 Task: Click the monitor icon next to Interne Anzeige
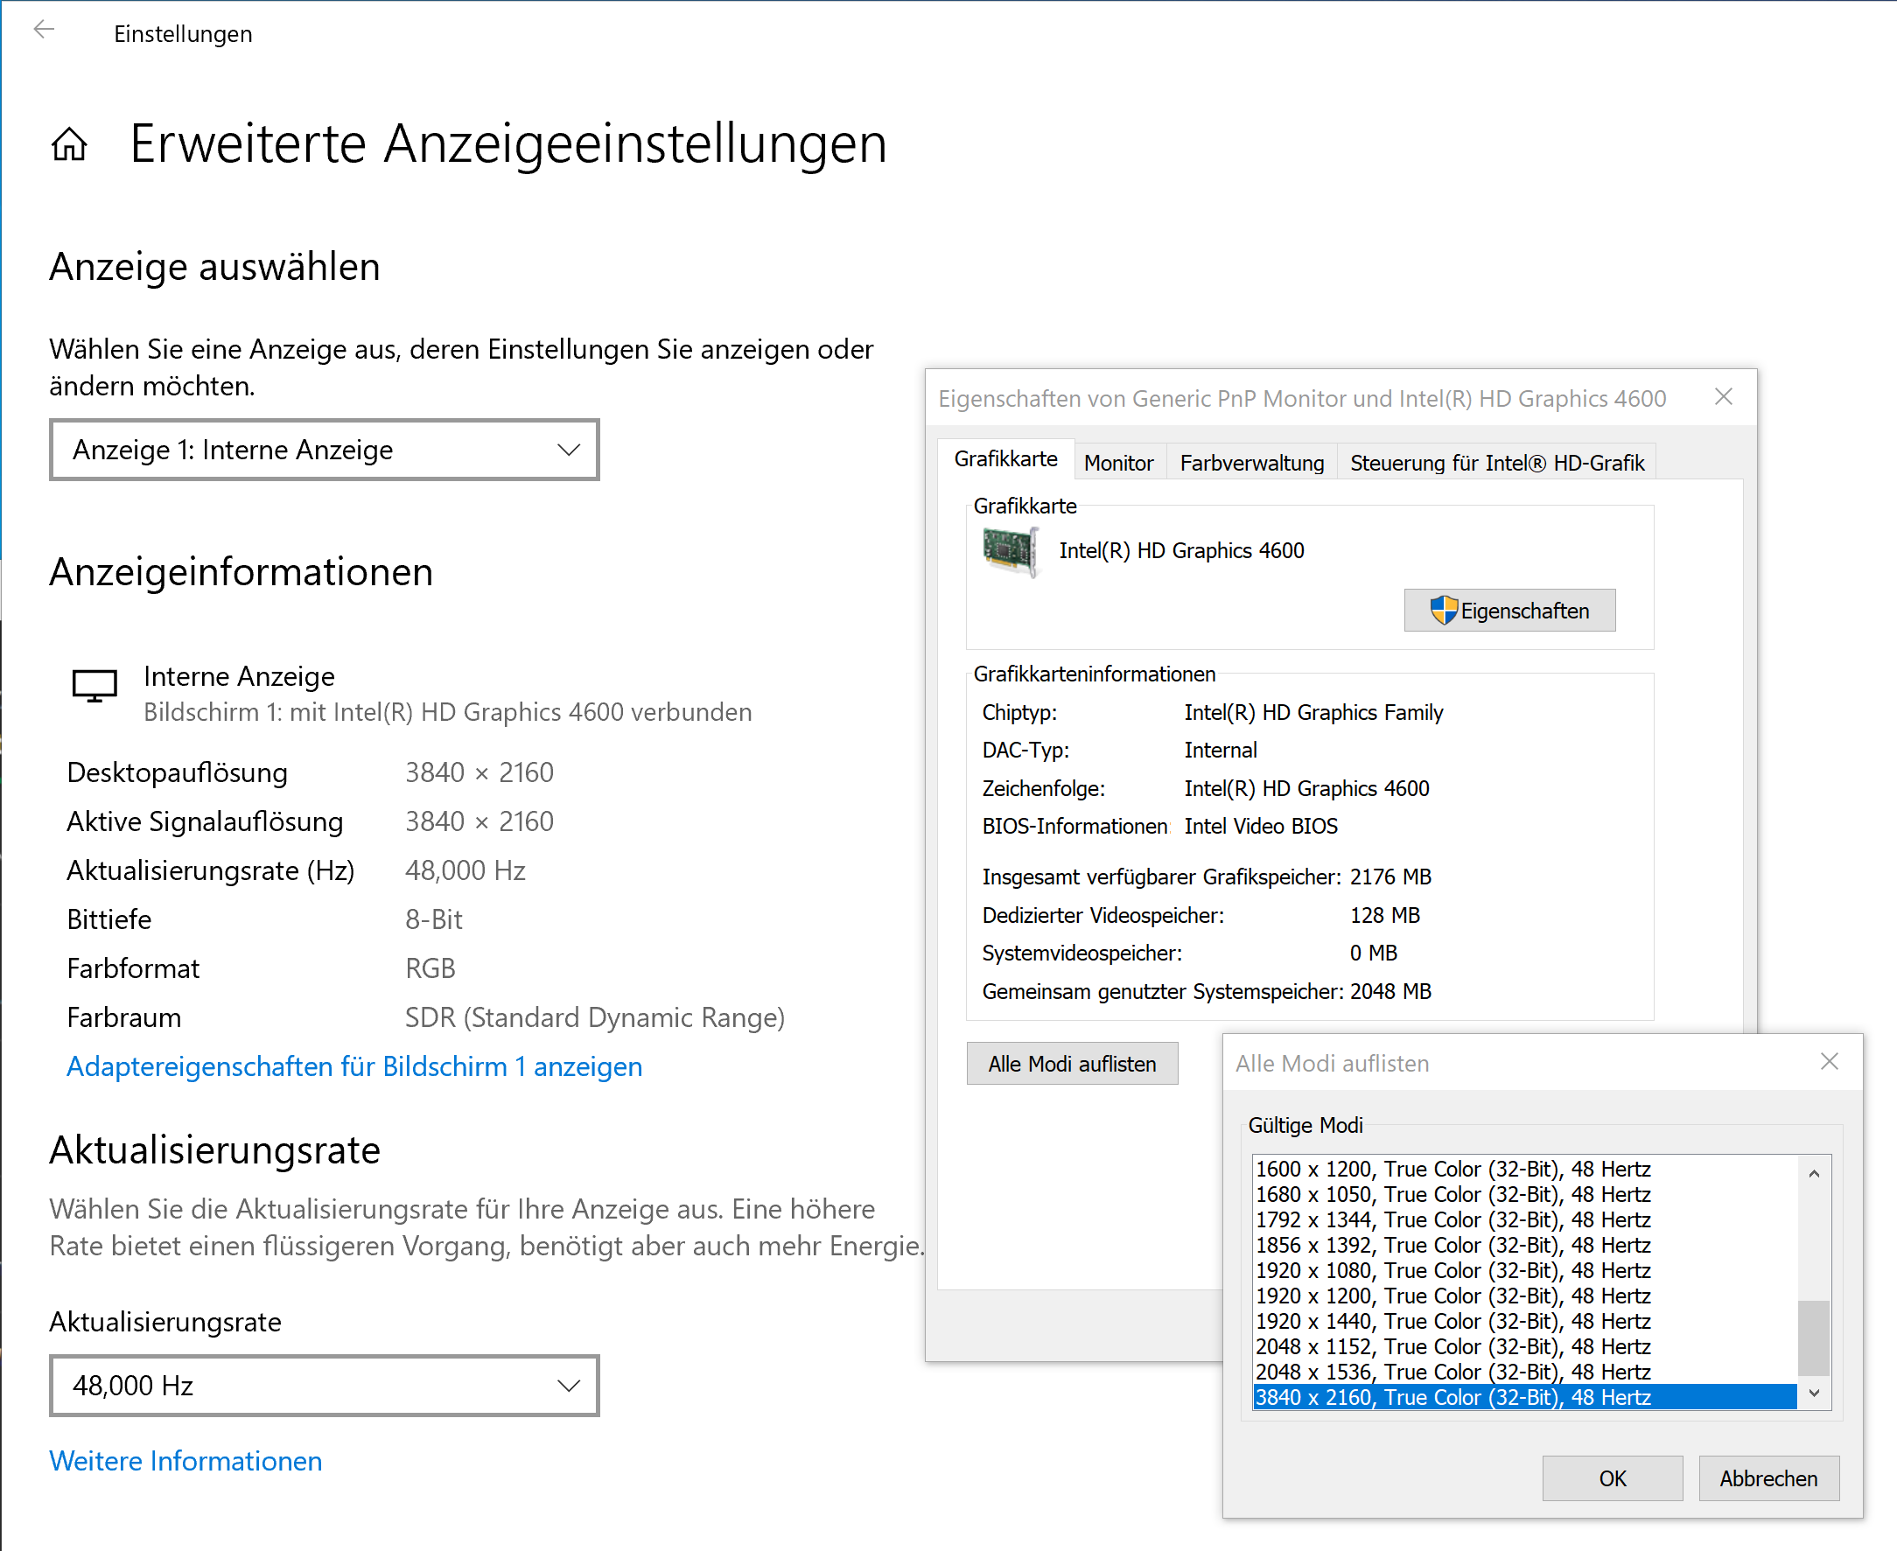click(x=94, y=686)
